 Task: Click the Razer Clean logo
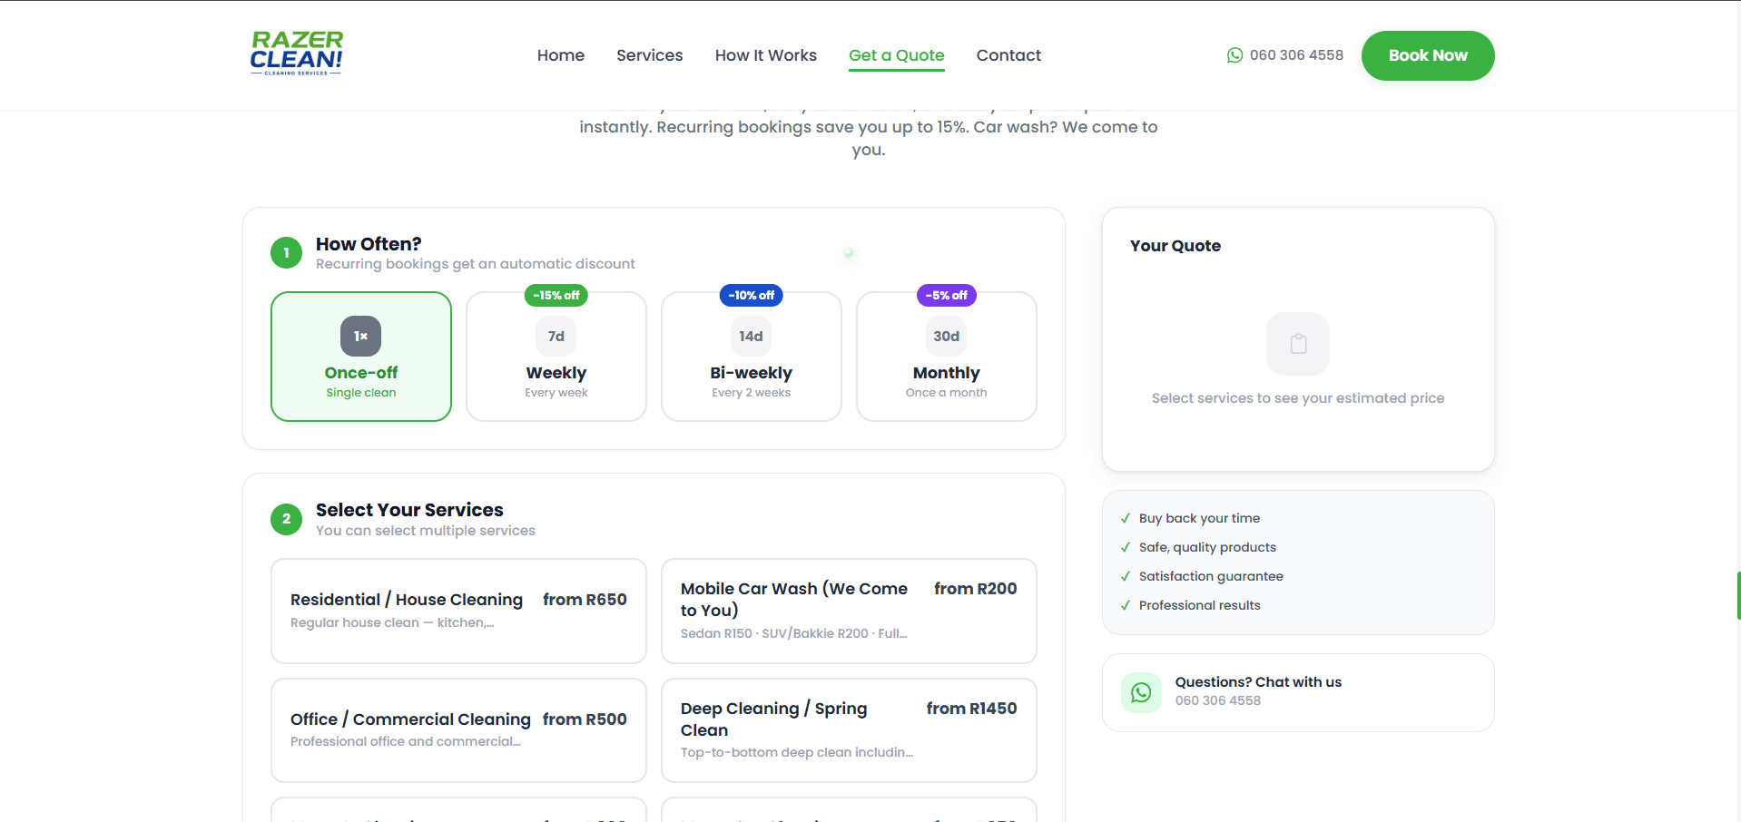[297, 54]
